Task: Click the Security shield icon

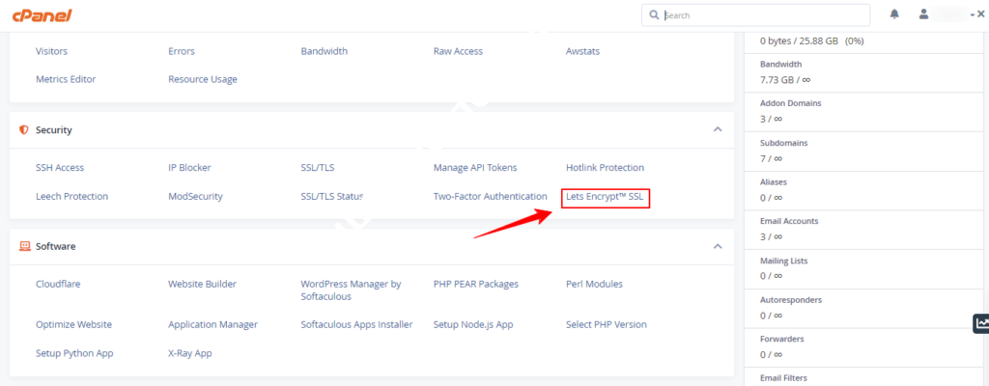Action: coord(23,129)
